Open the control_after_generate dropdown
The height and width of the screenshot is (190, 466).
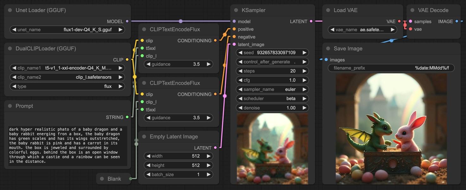pyautogui.click(x=272, y=62)
